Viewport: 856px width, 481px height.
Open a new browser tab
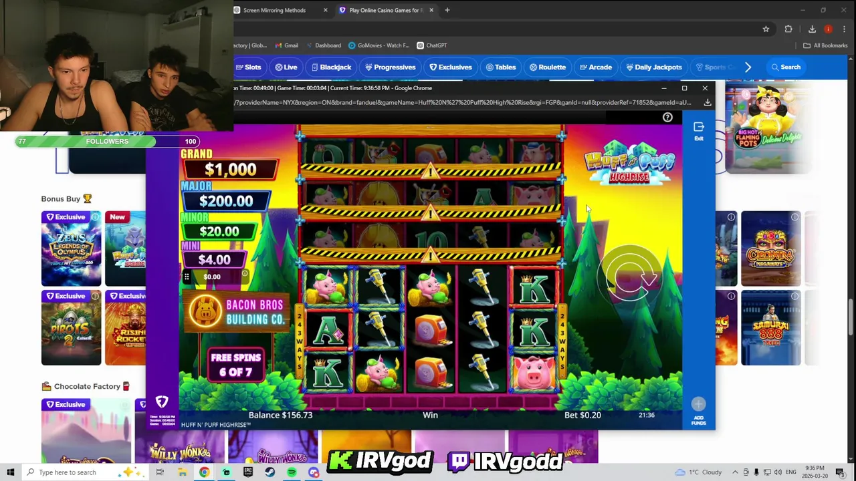[447, 10]
